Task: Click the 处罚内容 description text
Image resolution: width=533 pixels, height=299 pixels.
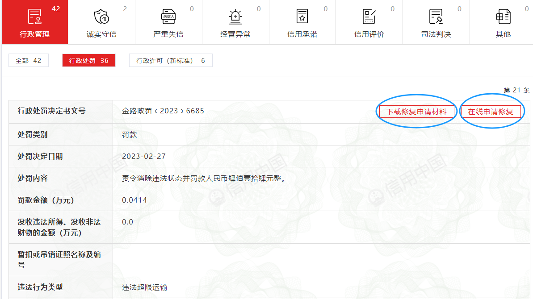Action: pyautogui.click(x=204, y=178)
